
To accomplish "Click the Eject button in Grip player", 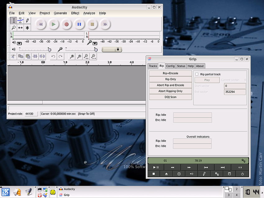I will (166, 174).
